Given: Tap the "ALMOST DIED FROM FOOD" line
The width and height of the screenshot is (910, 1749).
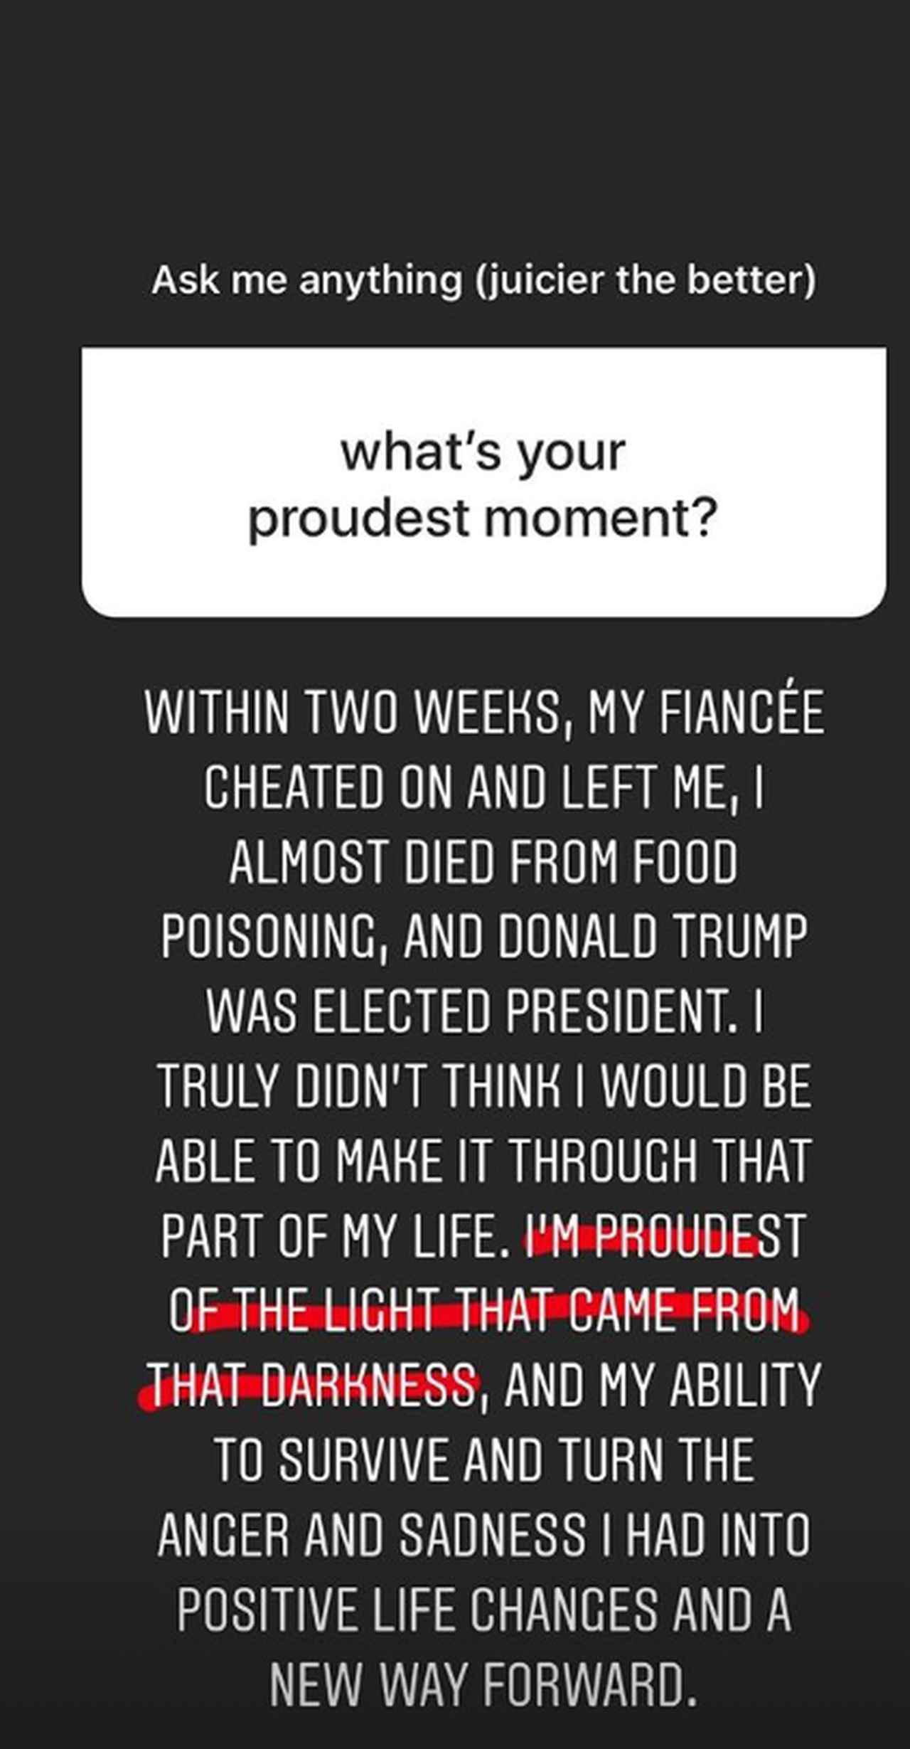Looking at the screenshot, I should (x=483, y=862).
